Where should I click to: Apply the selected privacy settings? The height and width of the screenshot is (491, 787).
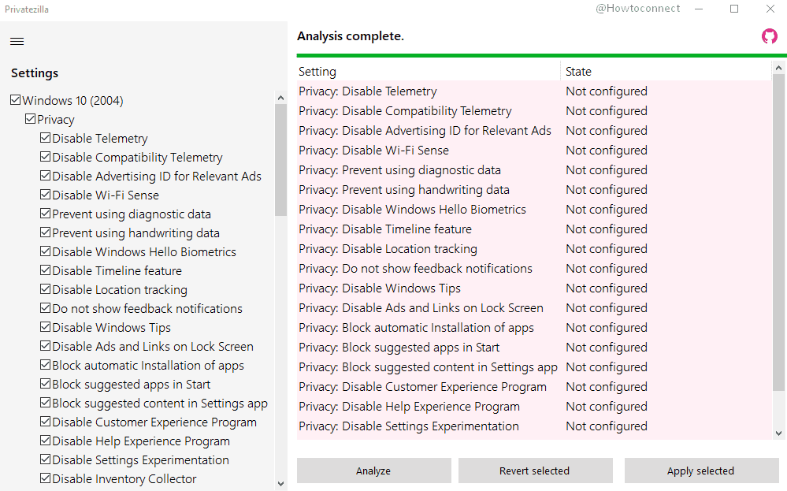700,471
